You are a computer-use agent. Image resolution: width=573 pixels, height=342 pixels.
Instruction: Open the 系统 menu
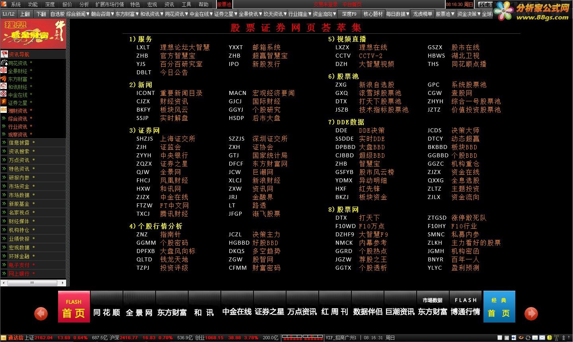point(16,4)
